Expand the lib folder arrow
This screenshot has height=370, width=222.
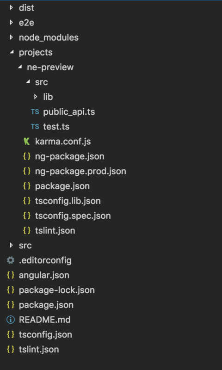pyautogui.click(x=36, y=97)
